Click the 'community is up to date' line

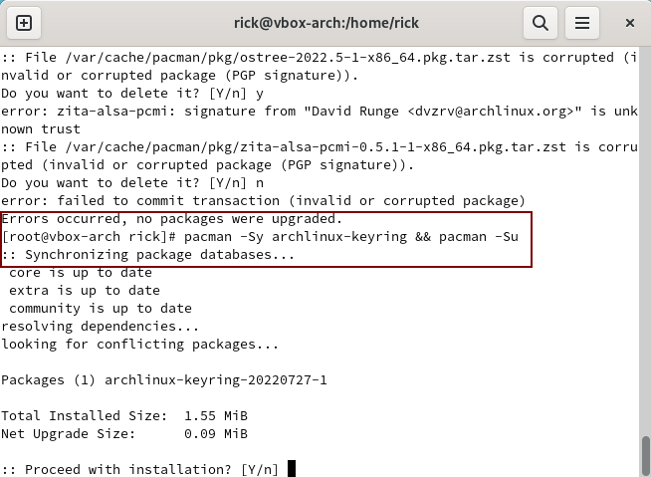point(101,309)
